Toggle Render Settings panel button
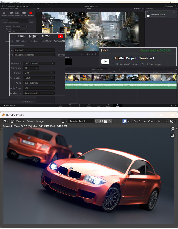 pyautogui.click(x=10, y=6)
